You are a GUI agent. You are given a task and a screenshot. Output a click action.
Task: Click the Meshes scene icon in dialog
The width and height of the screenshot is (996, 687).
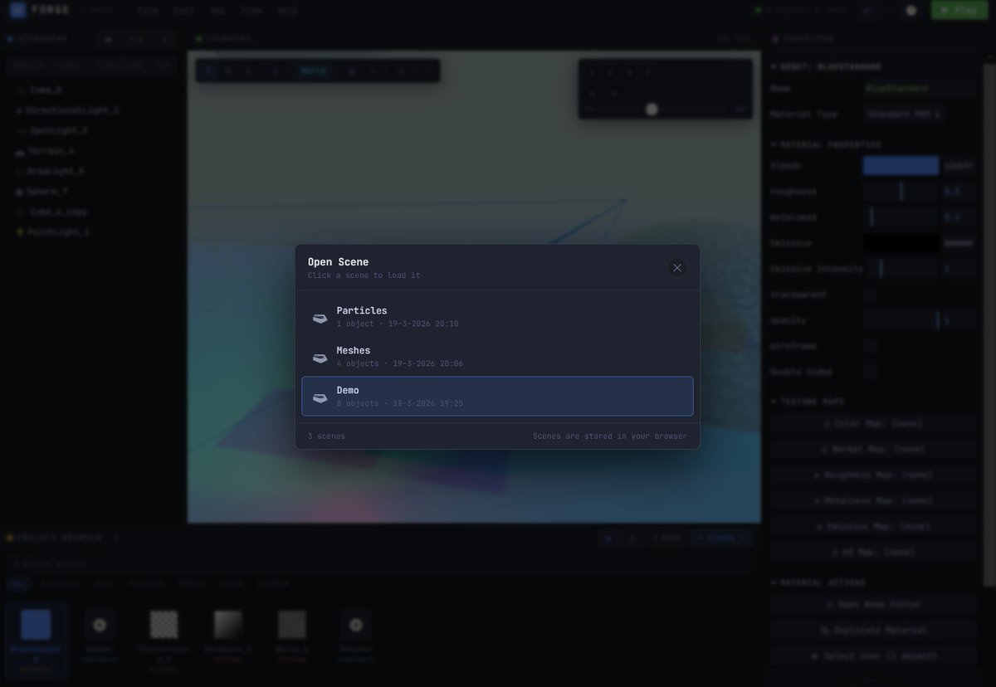coord(320,358)
